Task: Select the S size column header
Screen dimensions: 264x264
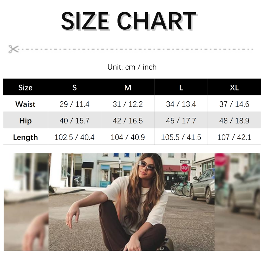Action: tap(75, 87)
